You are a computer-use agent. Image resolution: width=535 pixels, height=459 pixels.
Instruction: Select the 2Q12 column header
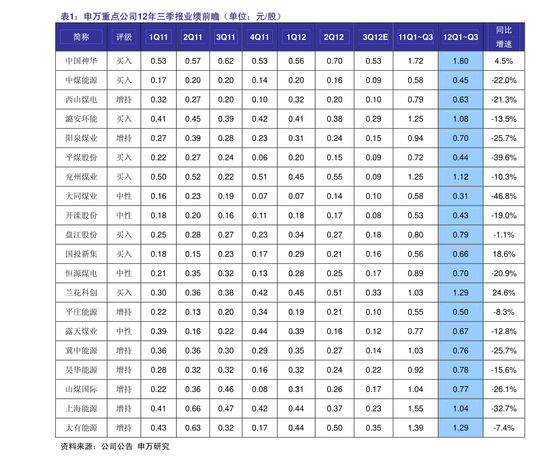[x=334, y=37]
